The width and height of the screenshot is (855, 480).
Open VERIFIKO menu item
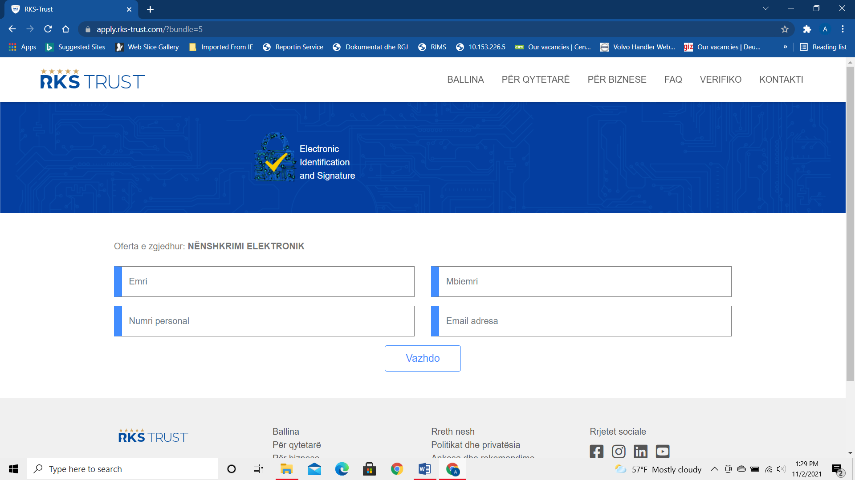pos(721,80)
